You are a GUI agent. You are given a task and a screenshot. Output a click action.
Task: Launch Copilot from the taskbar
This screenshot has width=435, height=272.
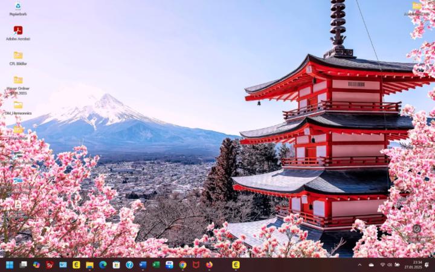pyautogui.click(x=36, y=265)
